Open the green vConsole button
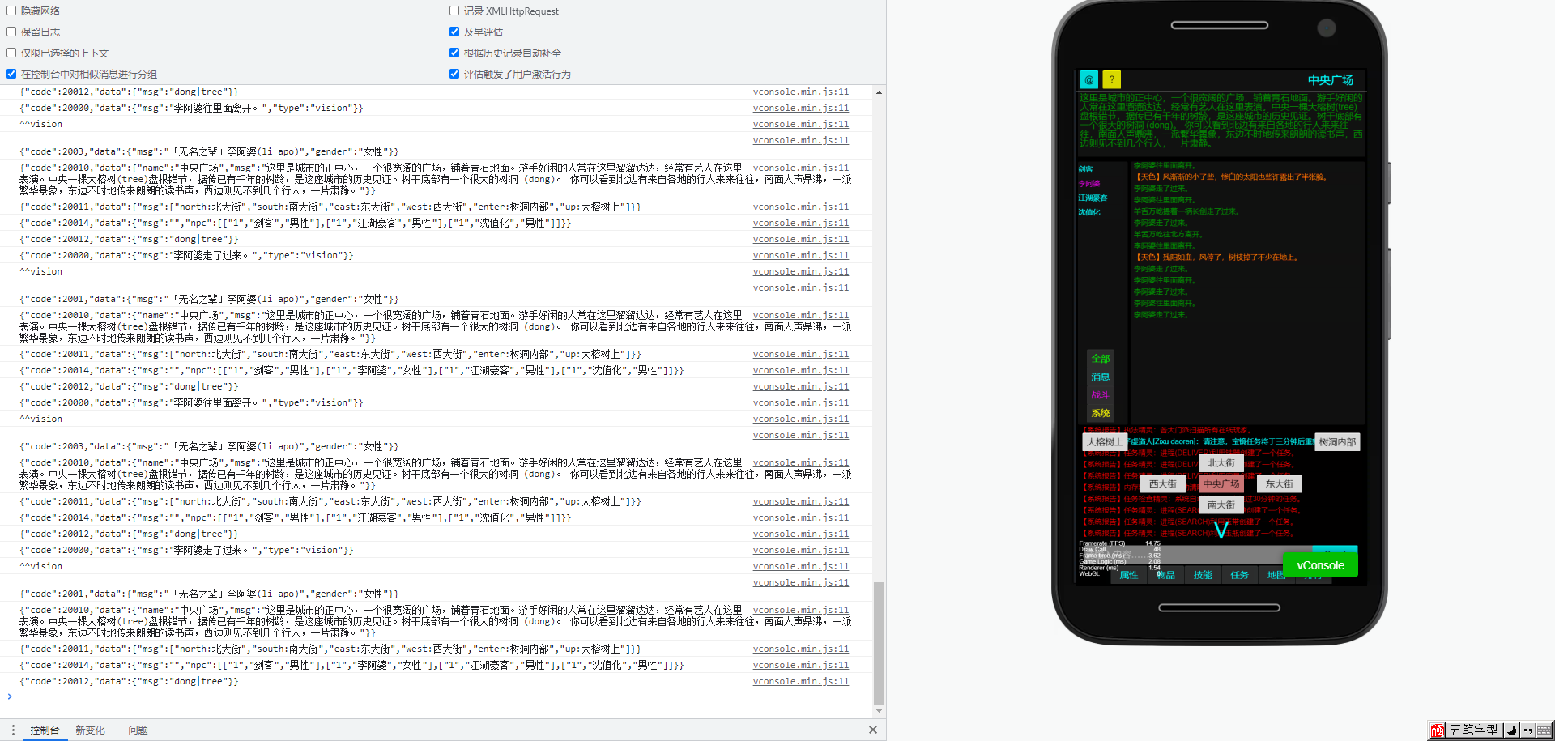Screen dimensions: 1555x741 click(x=1320, y=565)
